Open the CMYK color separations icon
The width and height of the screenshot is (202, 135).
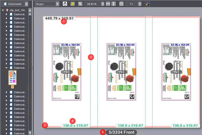[x=147, y=4]
